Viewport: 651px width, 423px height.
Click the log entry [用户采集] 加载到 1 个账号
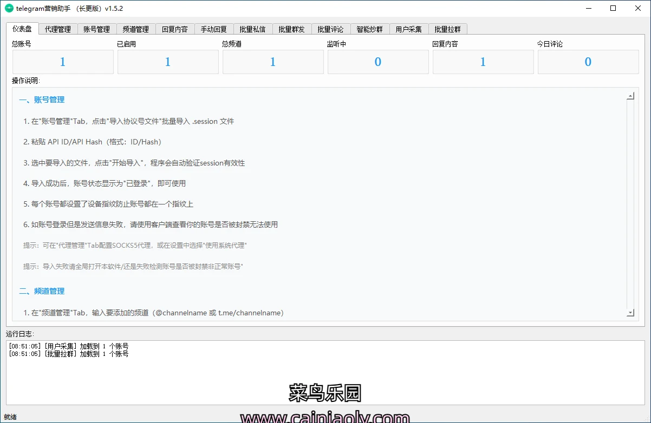(x=69, y=346)
